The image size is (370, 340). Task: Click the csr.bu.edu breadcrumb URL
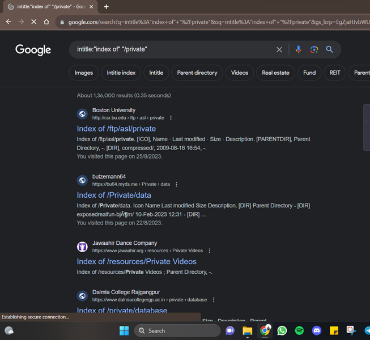click(x=128, y=118)
